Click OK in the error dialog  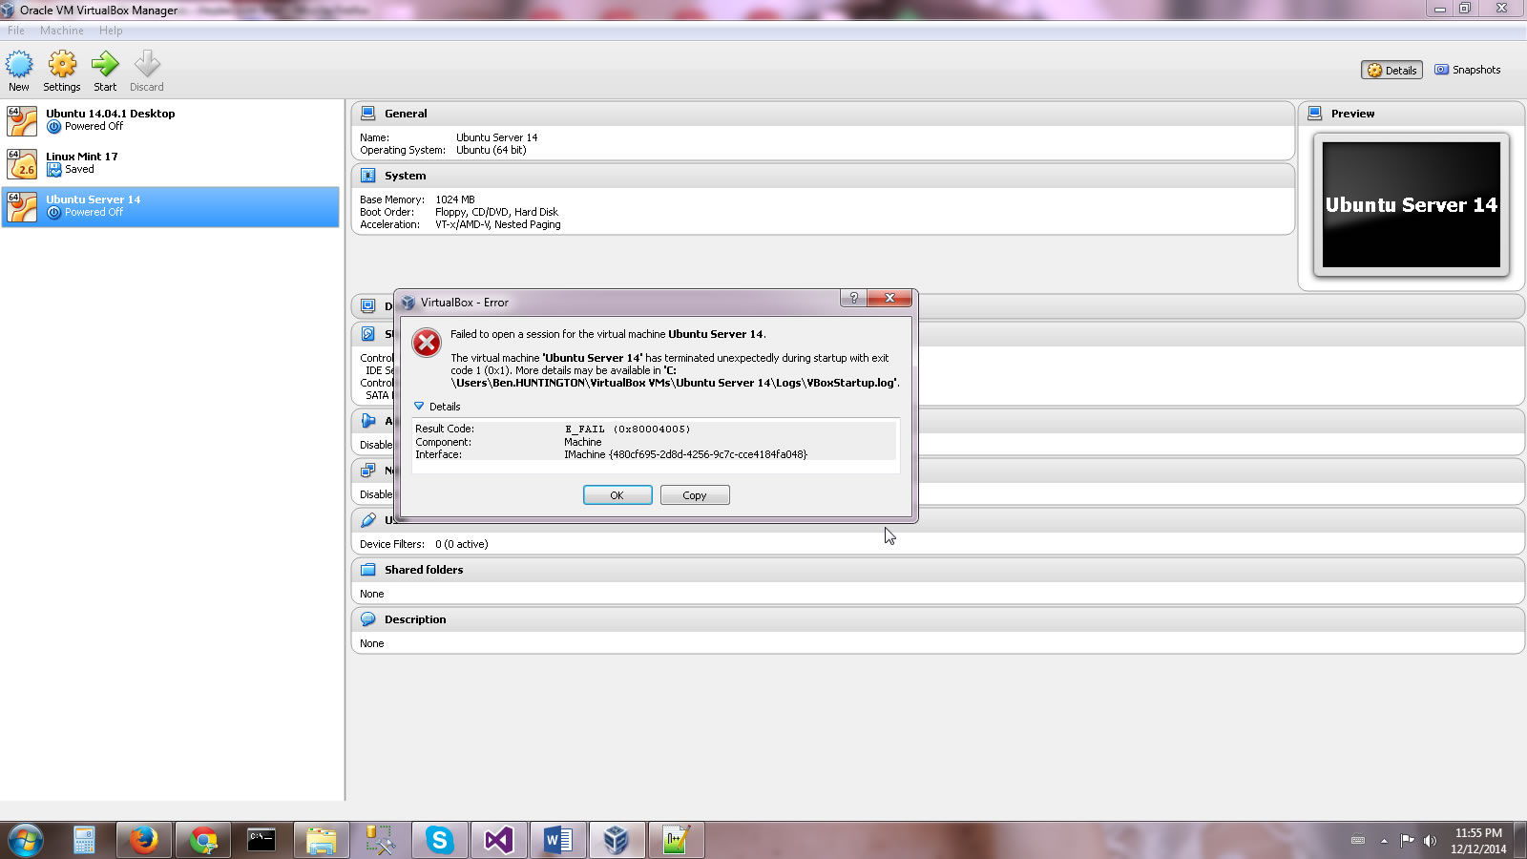617,495
